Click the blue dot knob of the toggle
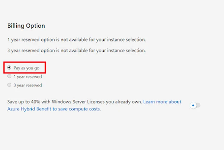Screen dimensions: 224x150 (x=193, y=105)
